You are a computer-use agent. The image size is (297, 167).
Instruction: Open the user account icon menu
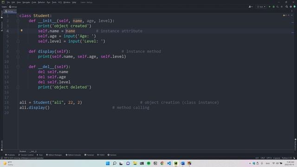pyautogui.click(x=251, y=6)
